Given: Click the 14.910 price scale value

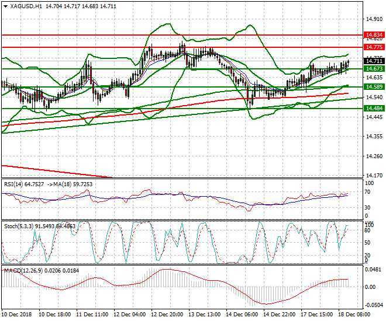Looking at the screenshot, I should tap(374, 19).
